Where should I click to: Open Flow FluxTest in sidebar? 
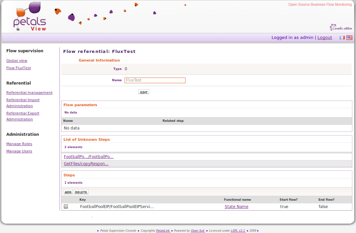point(19,68)
